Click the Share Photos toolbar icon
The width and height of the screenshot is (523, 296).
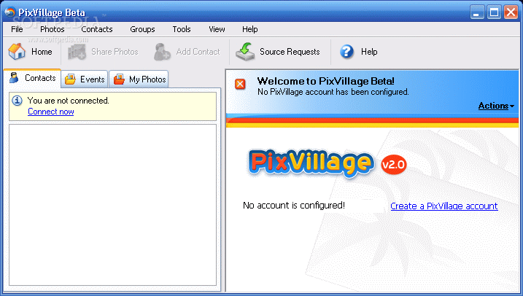click(77, 52)
